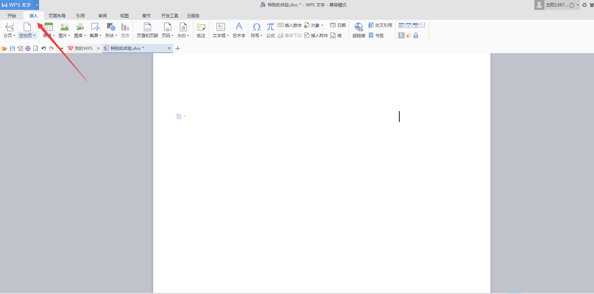Expand the 分页 dropdown arrow

pos(14,36)
